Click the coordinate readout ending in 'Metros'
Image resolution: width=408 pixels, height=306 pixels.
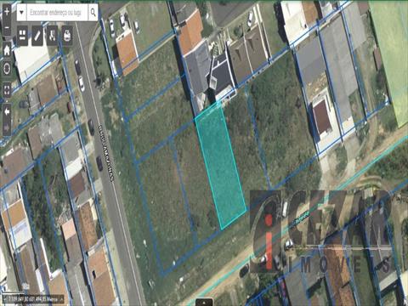[x=34, y=298]
